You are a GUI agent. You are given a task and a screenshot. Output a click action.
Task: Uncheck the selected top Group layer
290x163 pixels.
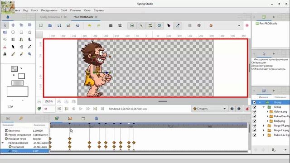(x=255, y=102)
